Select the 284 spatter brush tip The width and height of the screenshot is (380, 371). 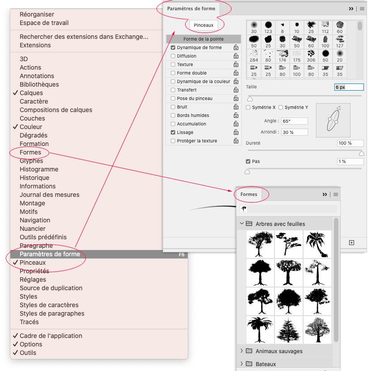pos(254,56)
